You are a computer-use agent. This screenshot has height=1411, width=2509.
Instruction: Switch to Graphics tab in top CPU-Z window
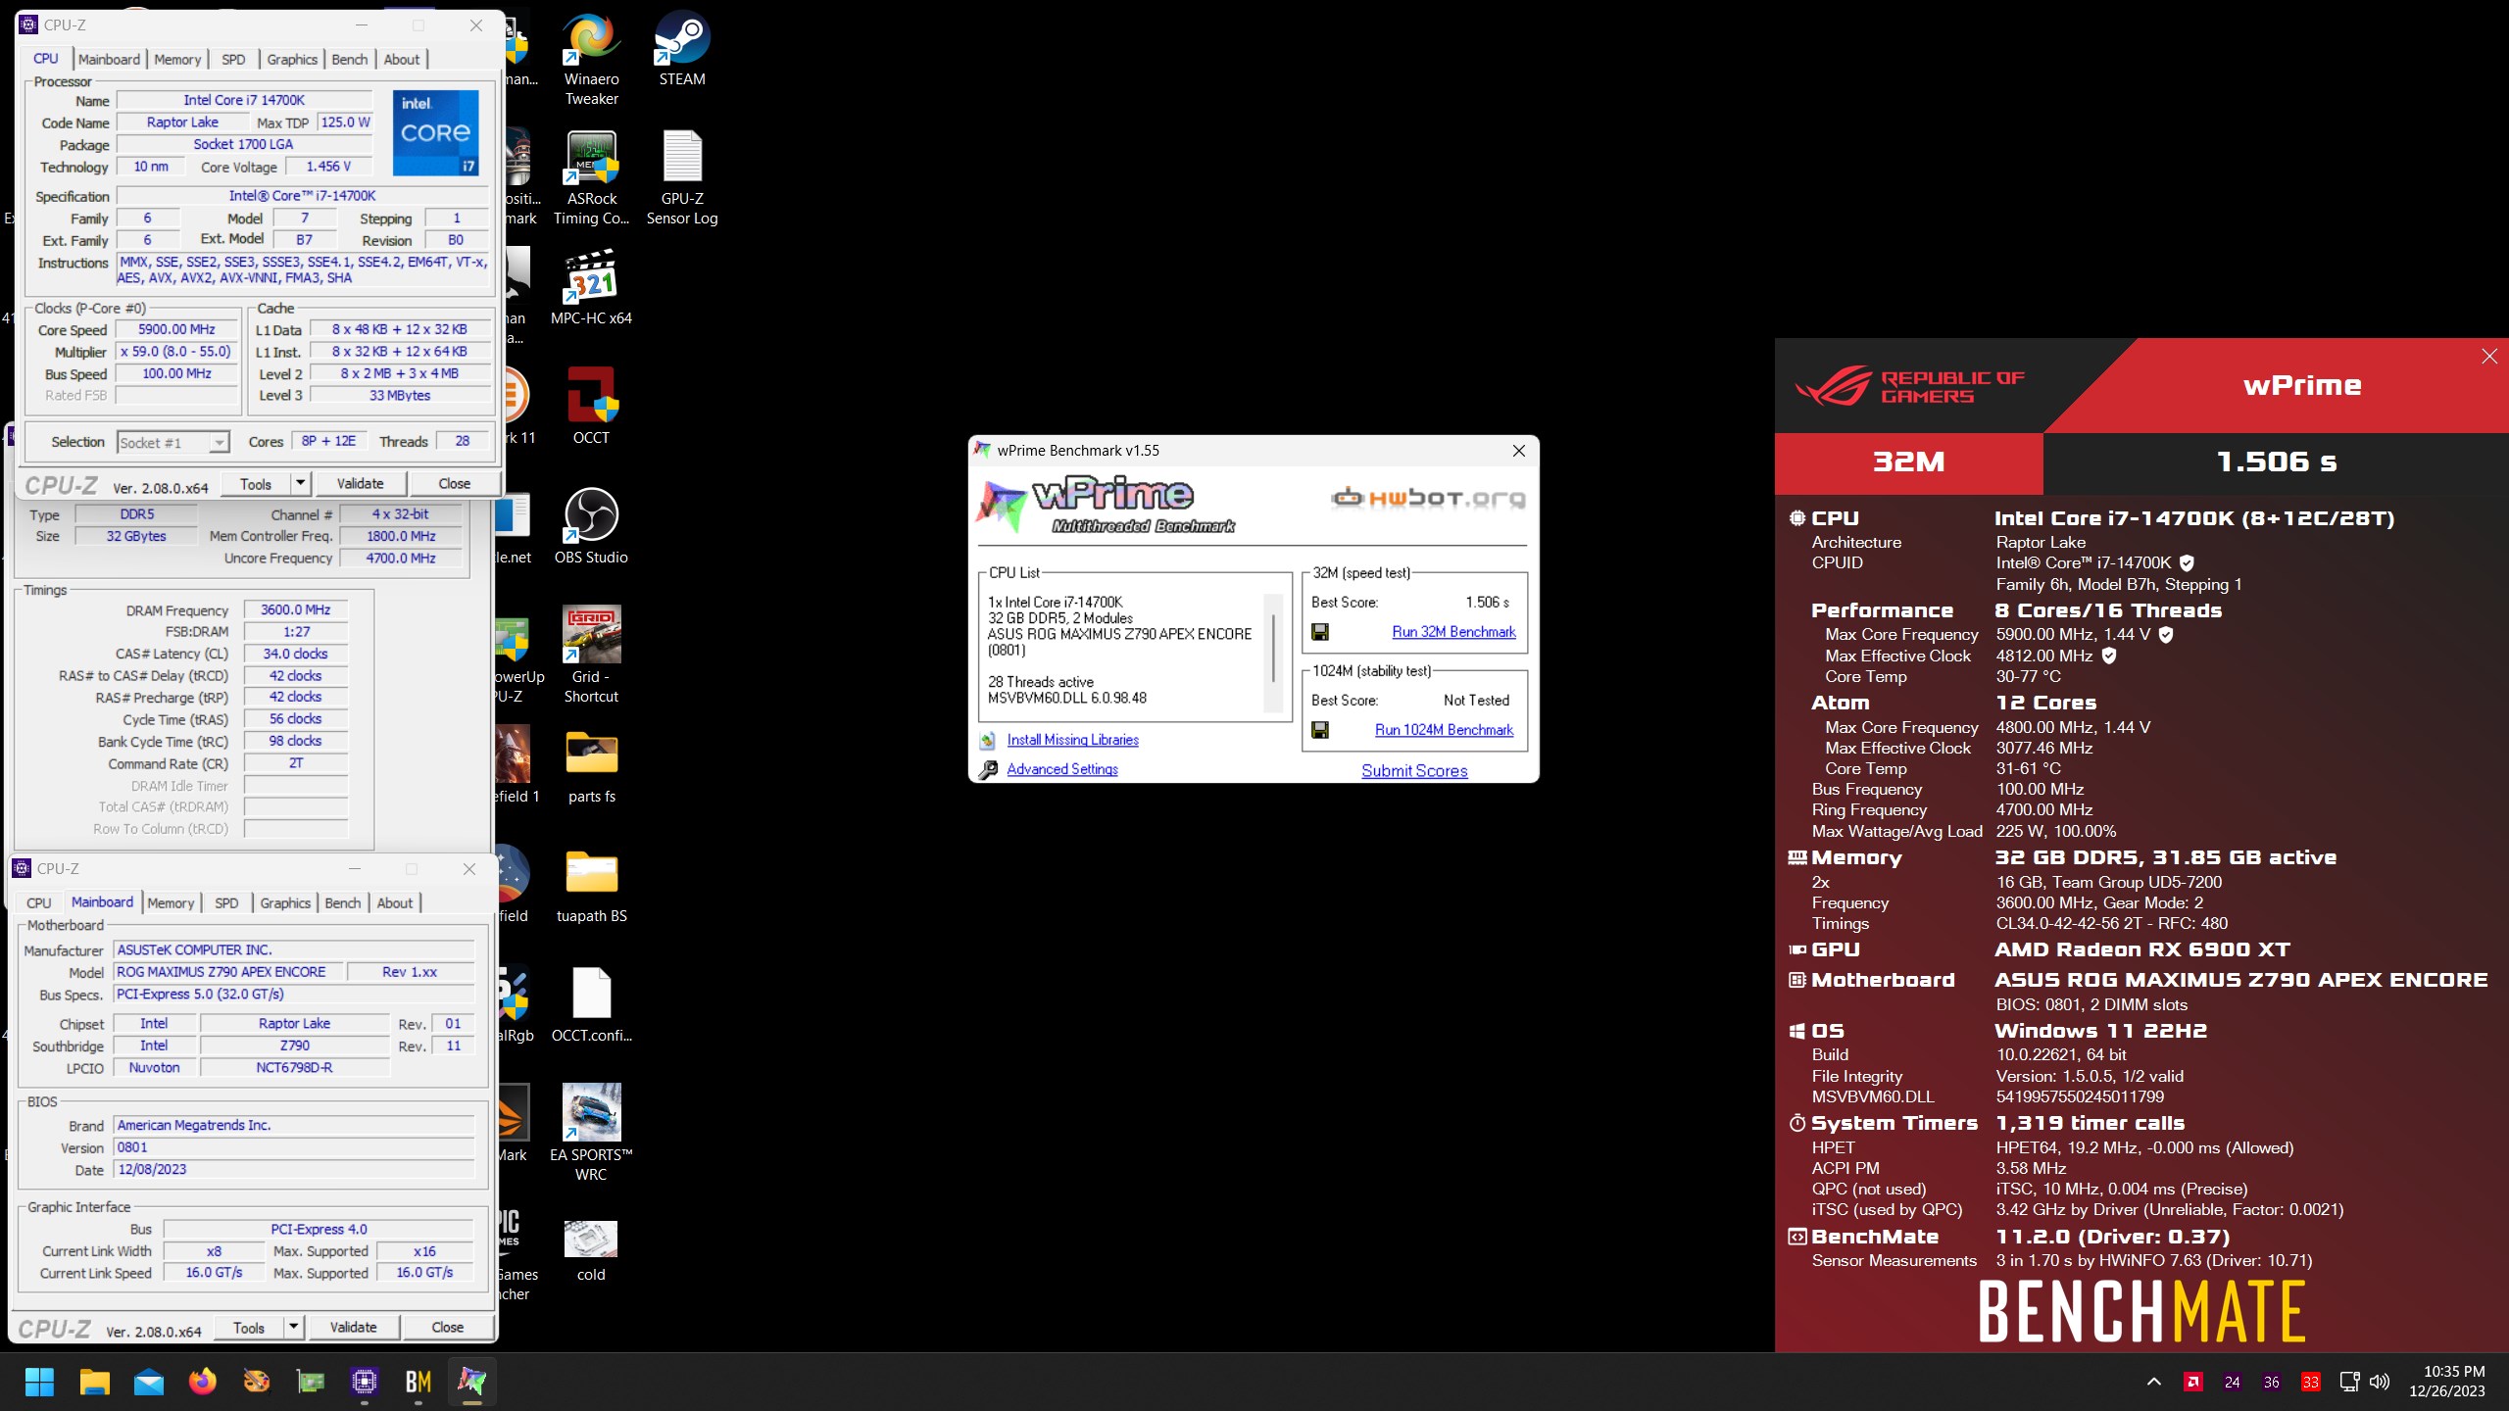pyautogui.click(x=292, y=59)
